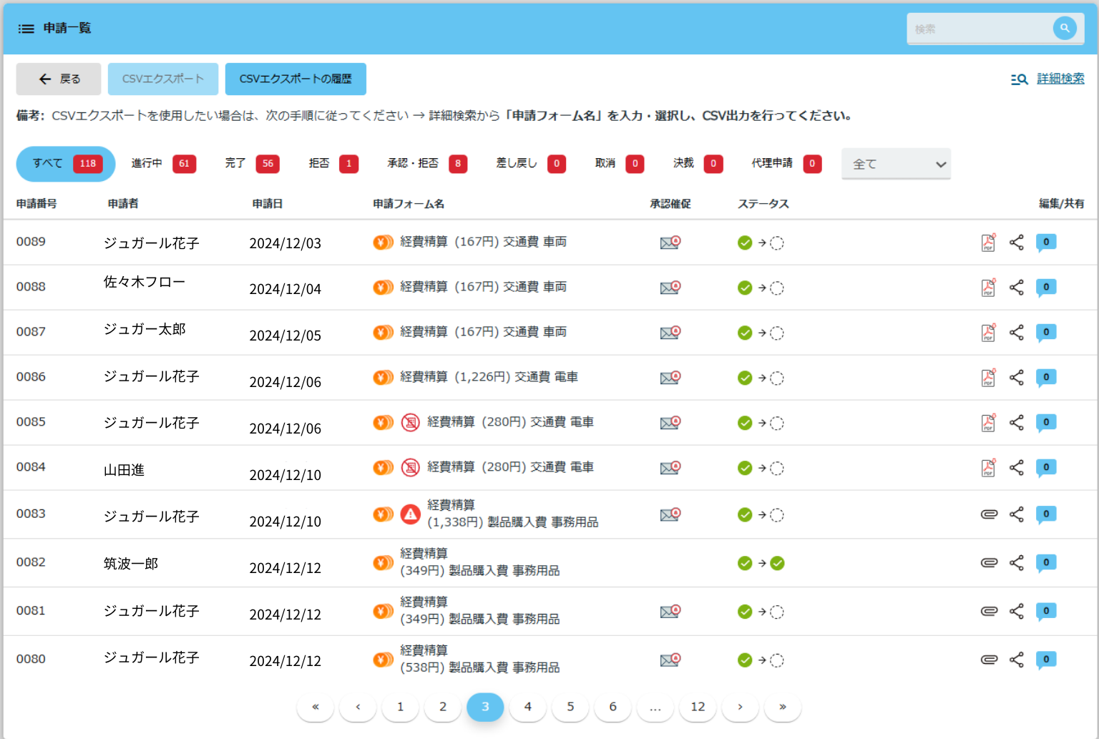Select the 差し戻し filter tab
Image resolution: width=1099 pixels, height=739 pixels.
pos(531,164)
